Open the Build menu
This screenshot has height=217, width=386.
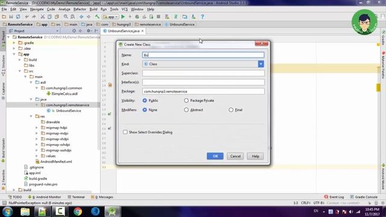coord(93,10)
